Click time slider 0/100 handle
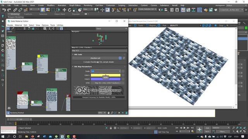Viewport: 248px width, 139px height. tap(19, 119)
